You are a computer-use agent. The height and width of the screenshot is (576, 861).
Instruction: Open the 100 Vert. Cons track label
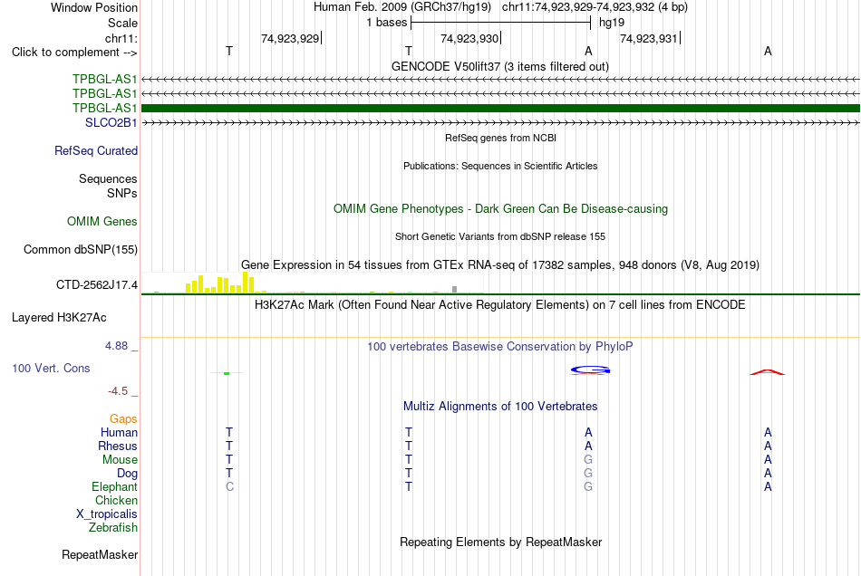51,368
